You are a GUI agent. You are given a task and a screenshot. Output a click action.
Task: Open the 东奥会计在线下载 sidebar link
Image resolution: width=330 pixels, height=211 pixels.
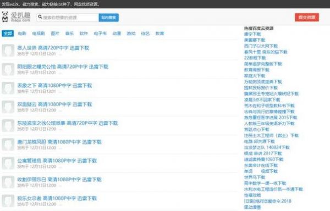pyautogui.click(x=261, y=165)
